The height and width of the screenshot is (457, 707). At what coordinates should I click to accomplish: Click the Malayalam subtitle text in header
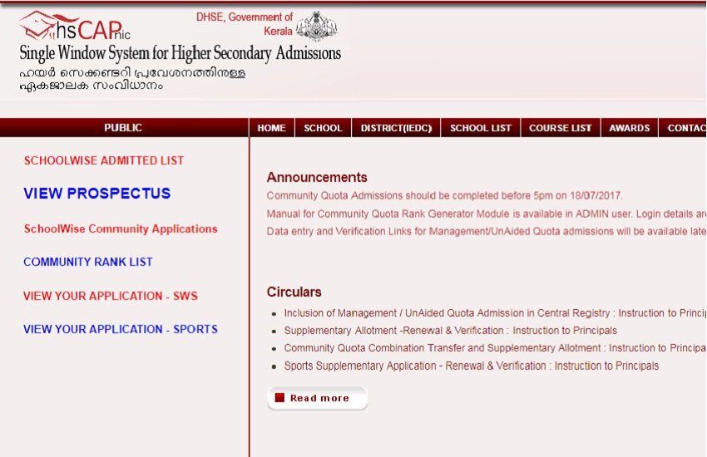coord(132,79)
